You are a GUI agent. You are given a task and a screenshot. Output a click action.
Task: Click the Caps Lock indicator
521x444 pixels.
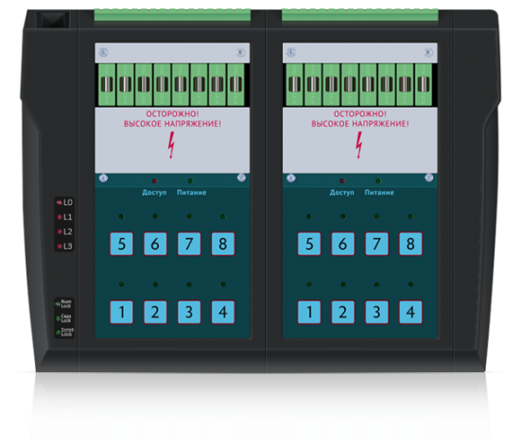[x=59, y=318]
